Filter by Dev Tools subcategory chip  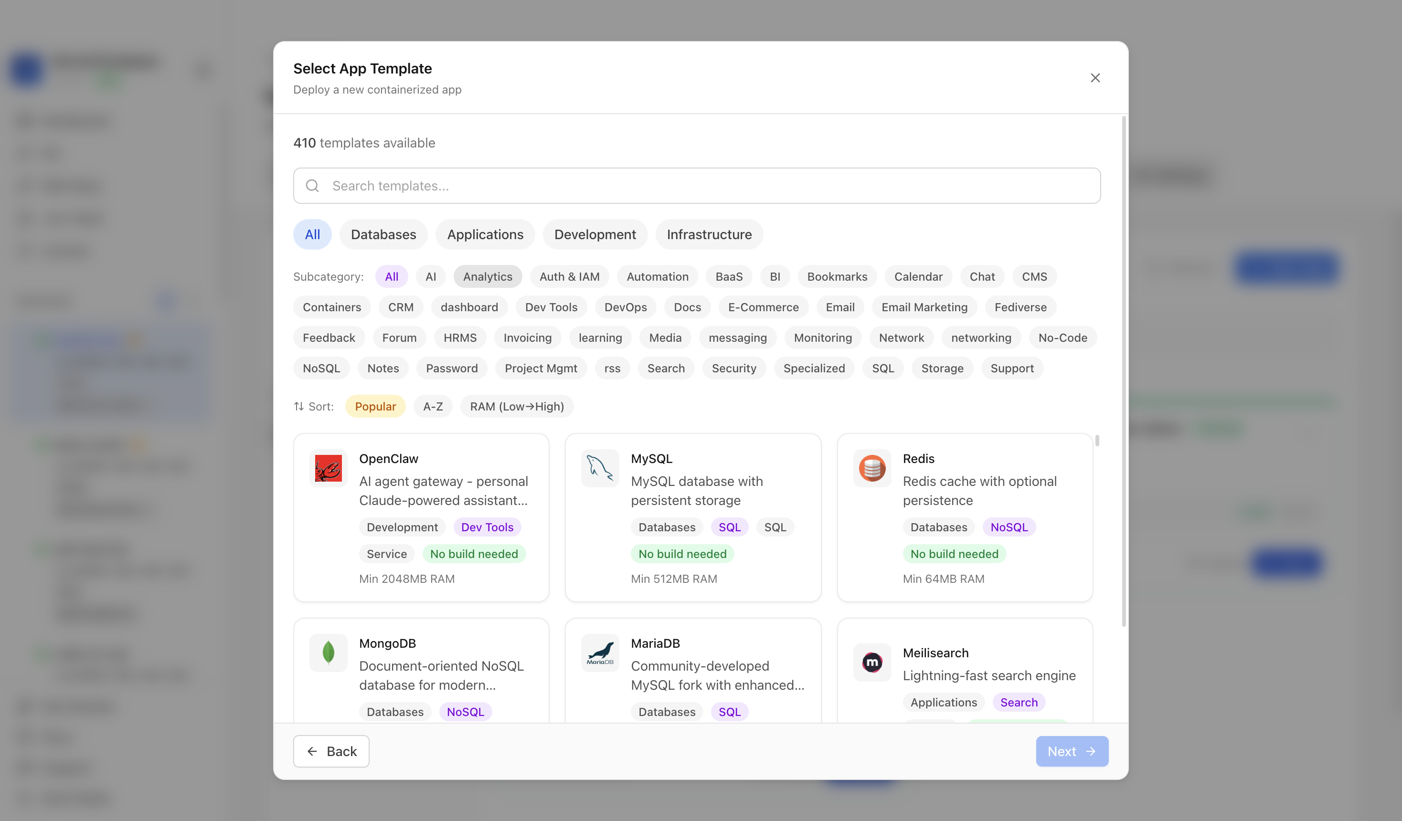pyautogui.click(x=551, y=307)
